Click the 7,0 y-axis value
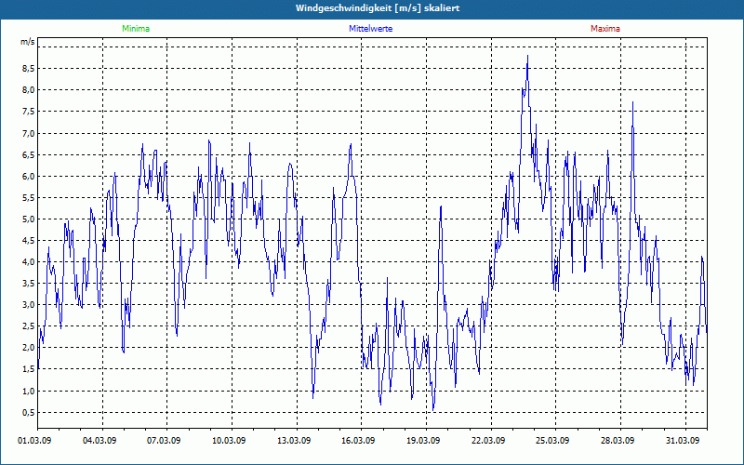Image resolution: width=744 pixels, height=465 pixels. tap(29, 133)
